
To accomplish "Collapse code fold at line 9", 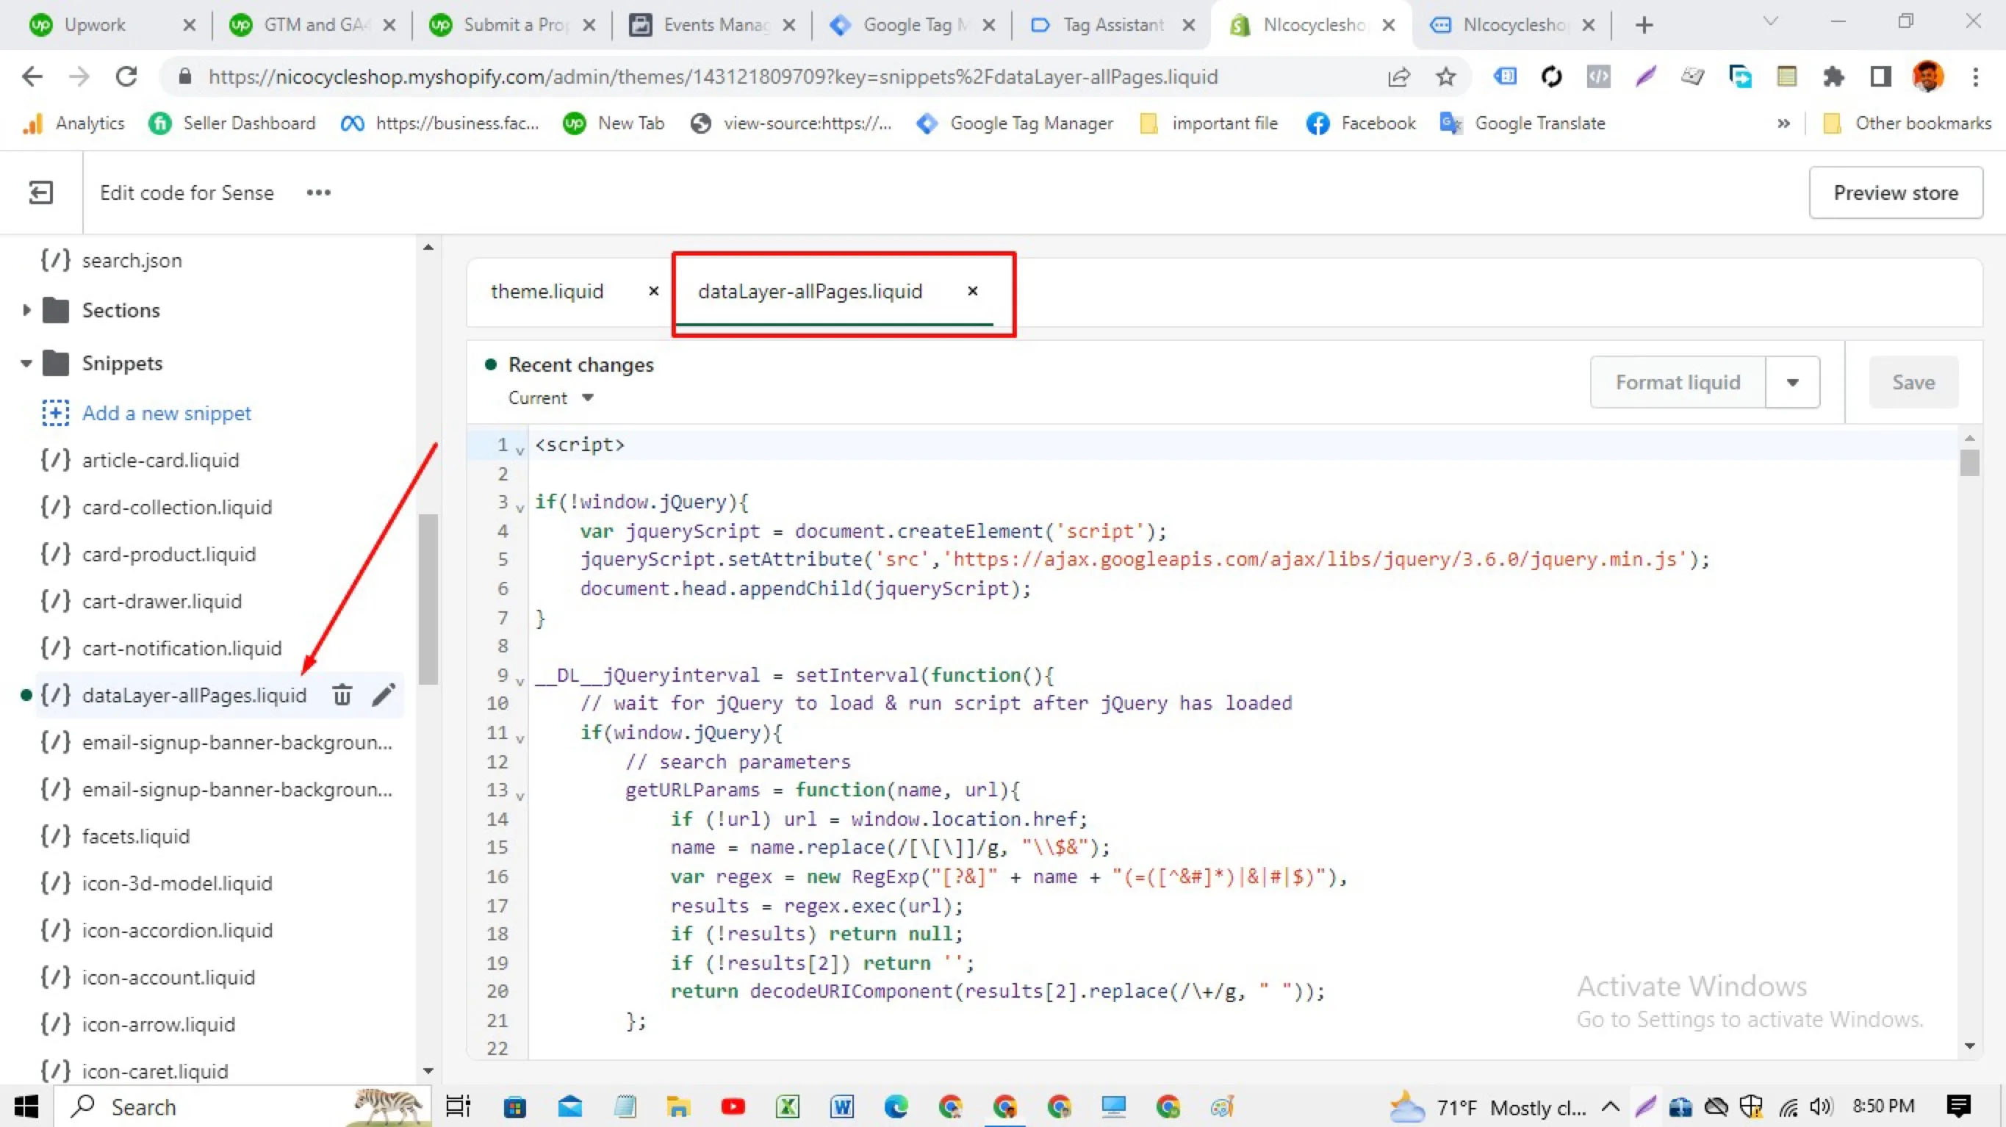I will [520, 683].
